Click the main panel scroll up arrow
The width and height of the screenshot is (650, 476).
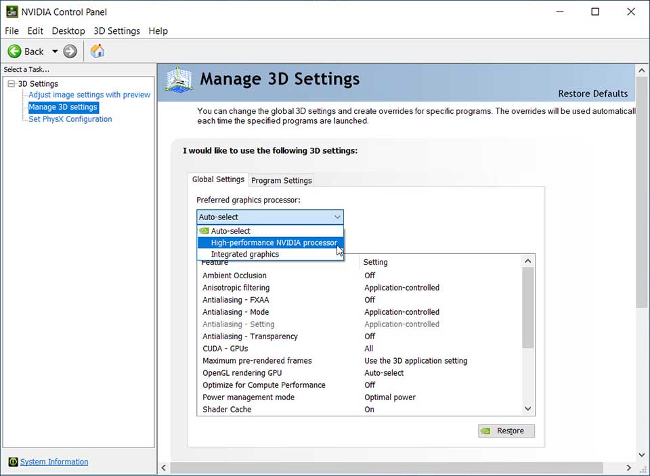(x=642, y=70)
